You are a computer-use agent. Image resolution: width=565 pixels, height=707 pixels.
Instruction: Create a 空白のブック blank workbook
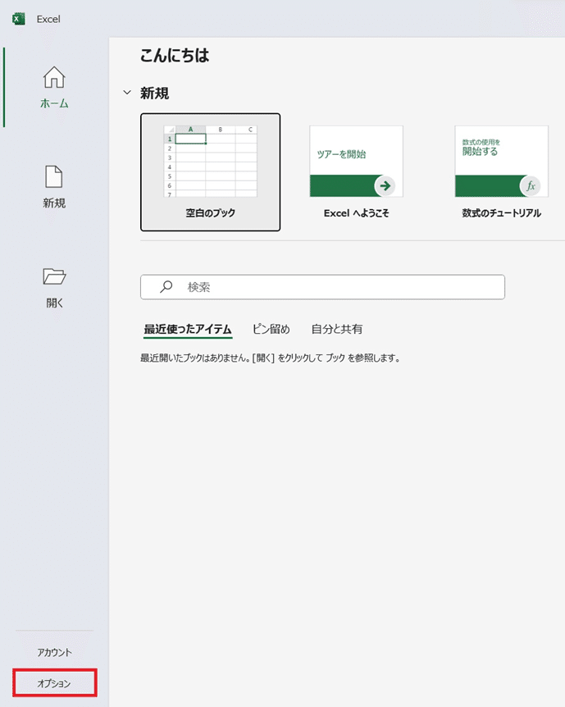pos(210,172)
